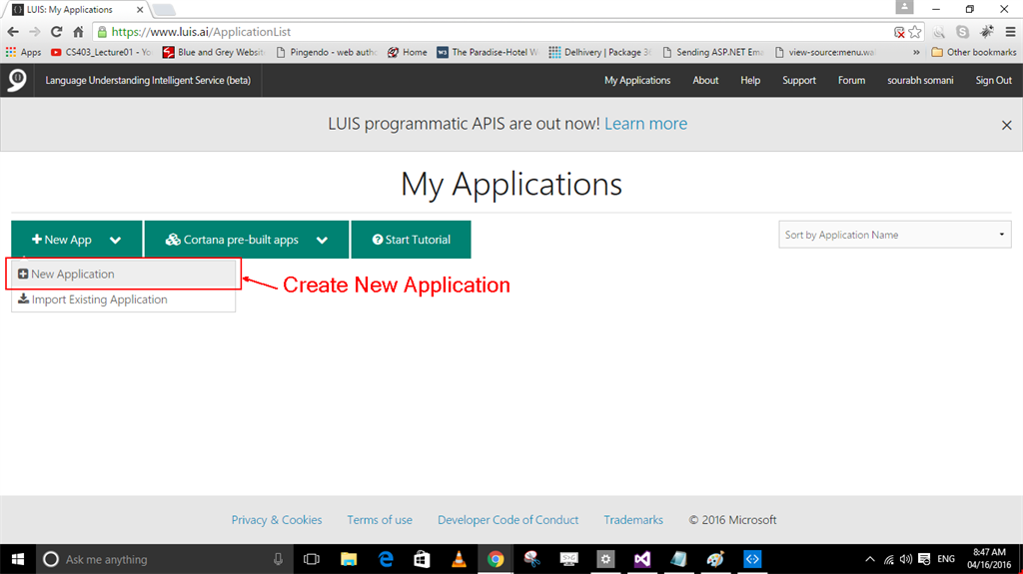Screen dimensions: 1023x574
Task: Go to My Applications nav item
Action: 636,80
